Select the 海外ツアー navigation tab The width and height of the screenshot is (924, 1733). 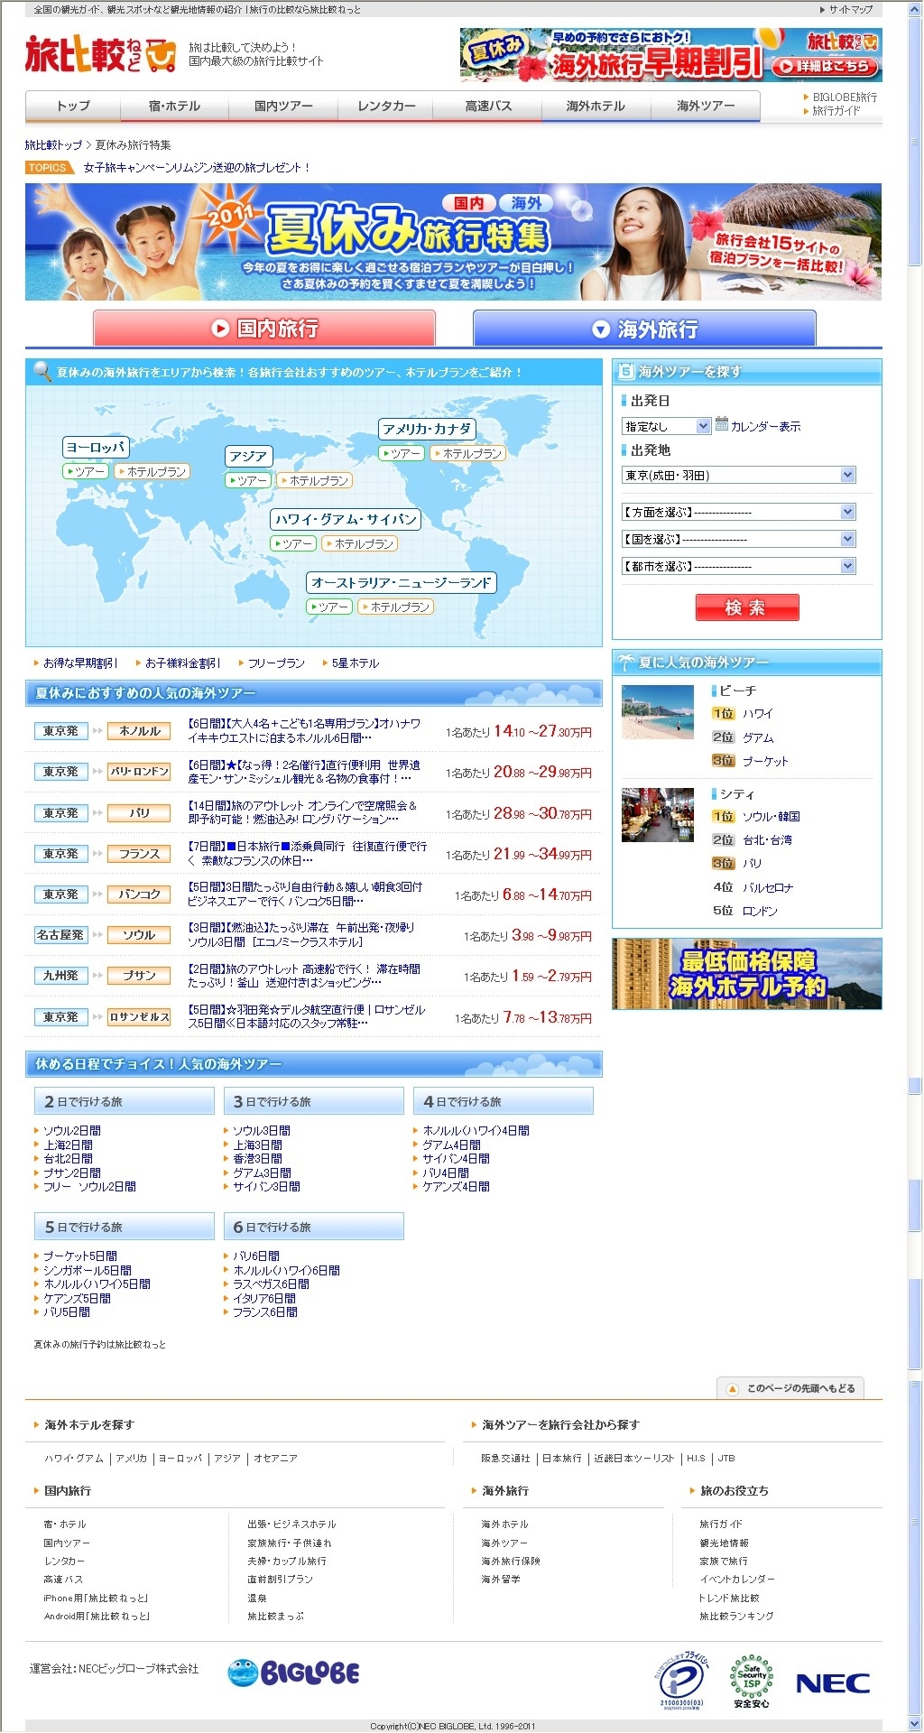click(x=706, y=106)
